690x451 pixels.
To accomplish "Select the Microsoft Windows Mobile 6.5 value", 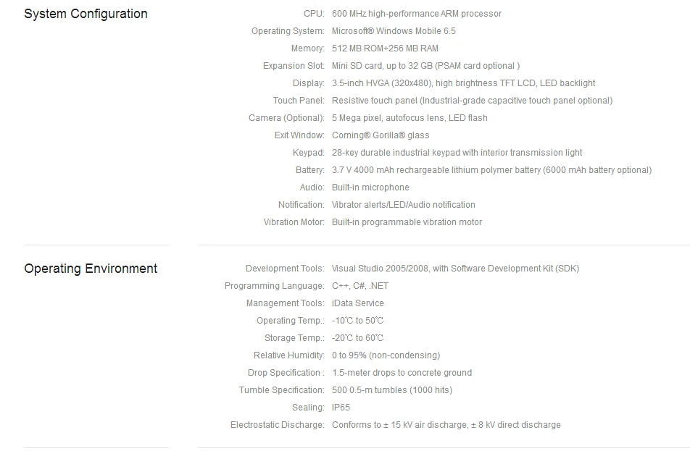I will [x=394, y=31].
